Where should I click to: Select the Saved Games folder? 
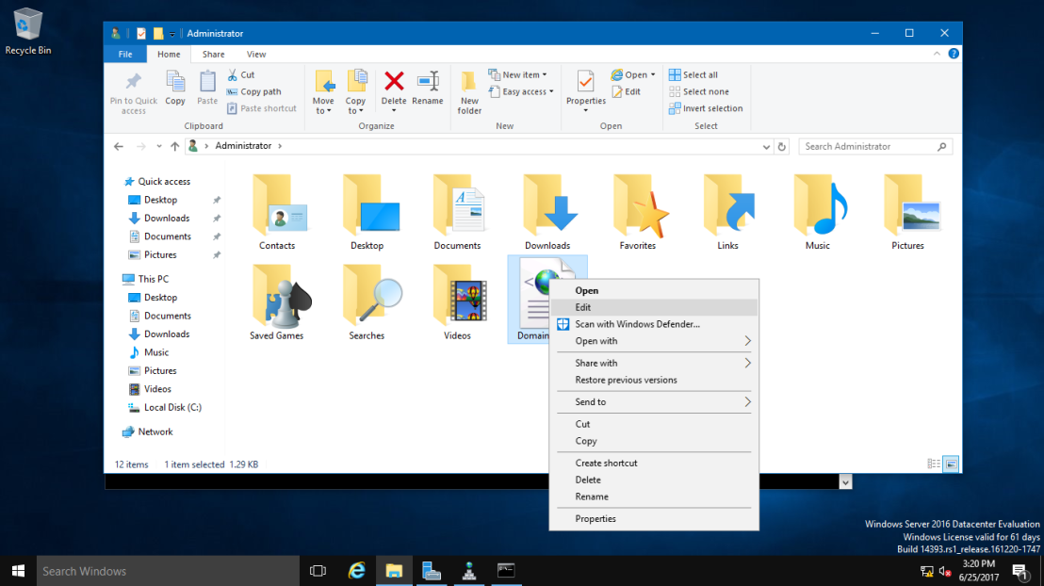(x=277, y=301)
